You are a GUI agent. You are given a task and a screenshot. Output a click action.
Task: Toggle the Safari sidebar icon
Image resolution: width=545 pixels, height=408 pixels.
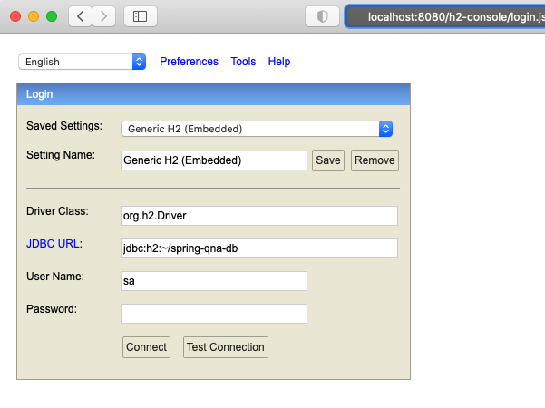141,16
